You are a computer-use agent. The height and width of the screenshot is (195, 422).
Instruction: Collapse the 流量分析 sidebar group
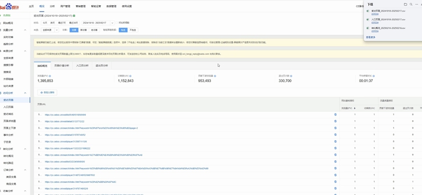25,30
